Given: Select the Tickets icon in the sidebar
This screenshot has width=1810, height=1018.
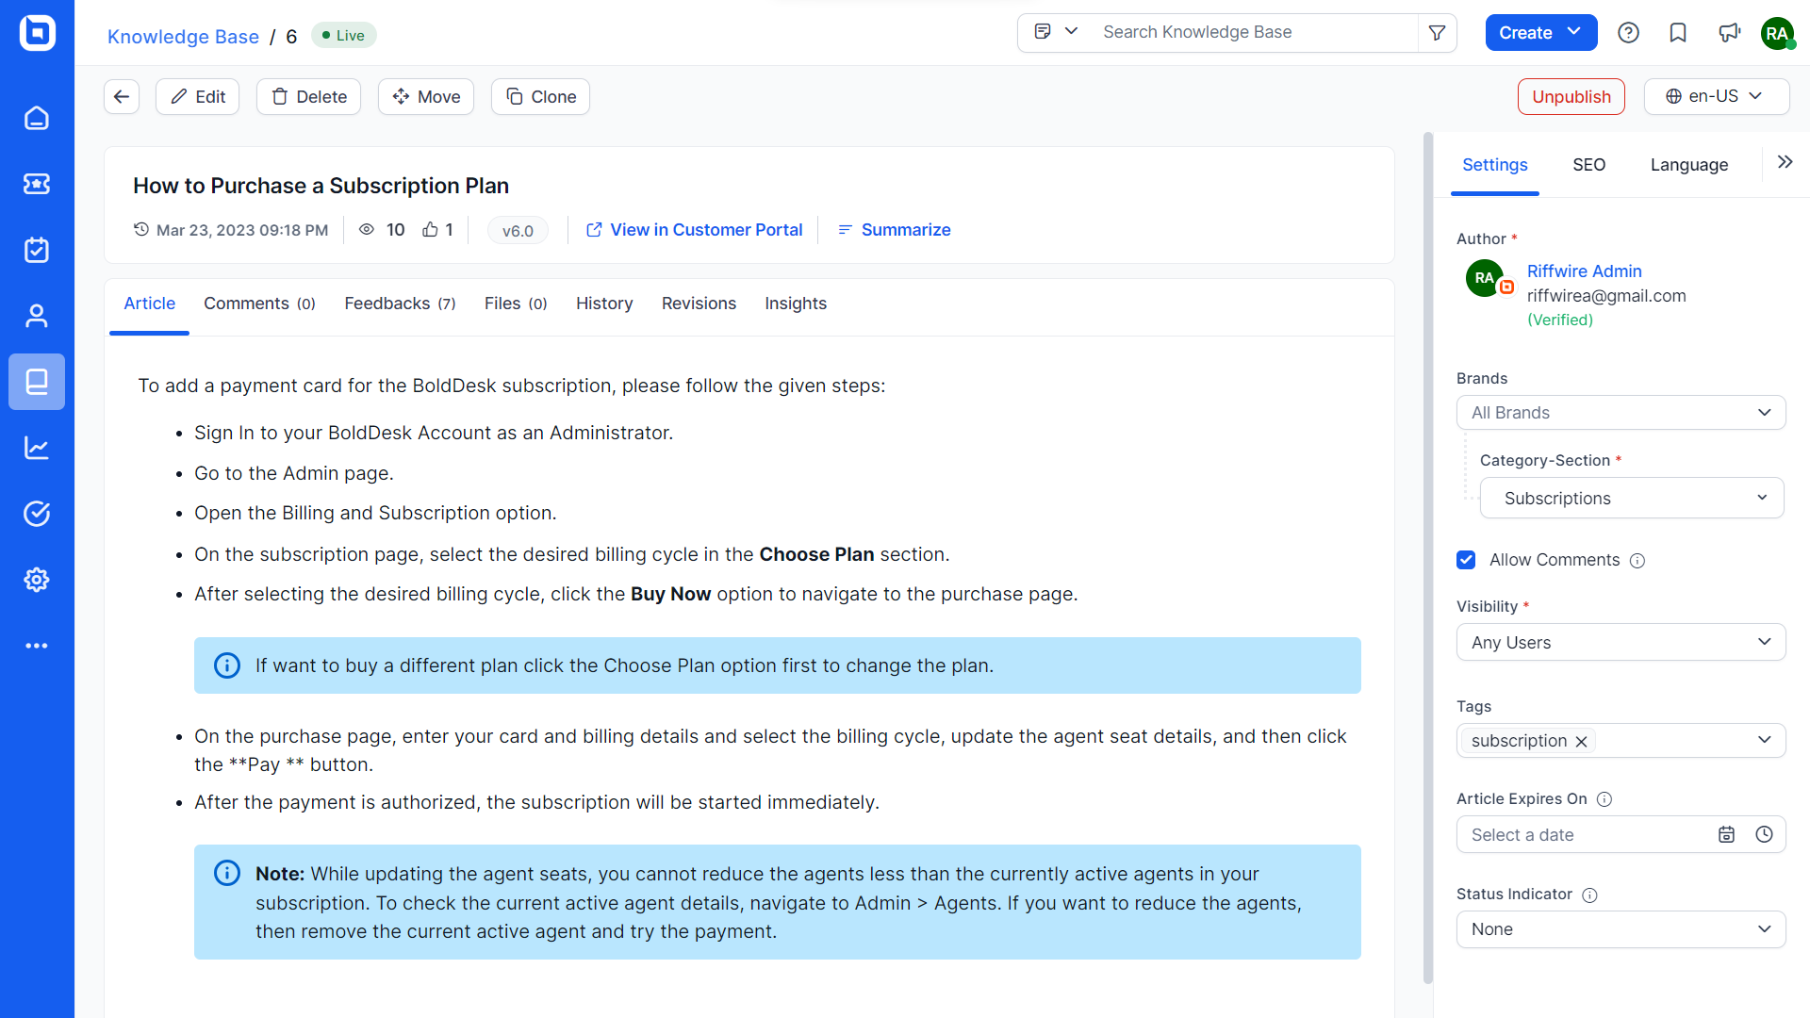Looking at the screenshot, I should (37, 185).
